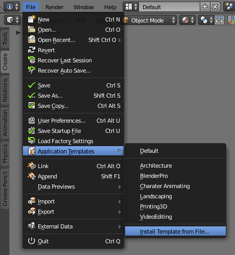Select the Landscaping template
235x255 pixels.
(176, 196)
